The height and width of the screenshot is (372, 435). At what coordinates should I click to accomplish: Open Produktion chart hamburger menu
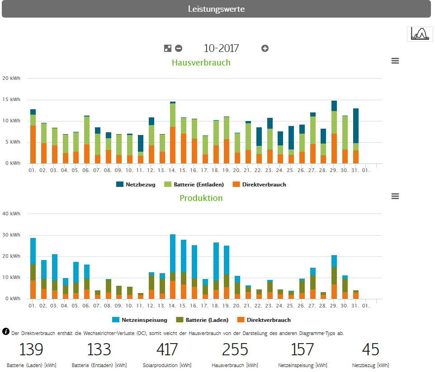click(395, 196)
